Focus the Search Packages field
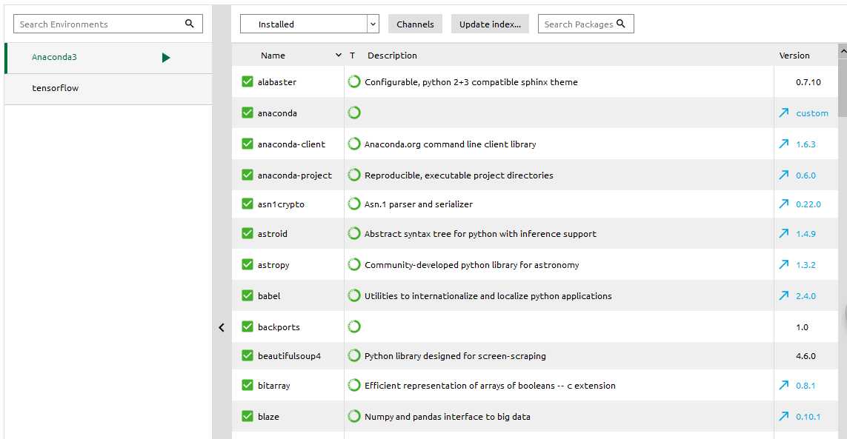Image resolution: width=847 pixels, height=439 pixels. [585, 24]
